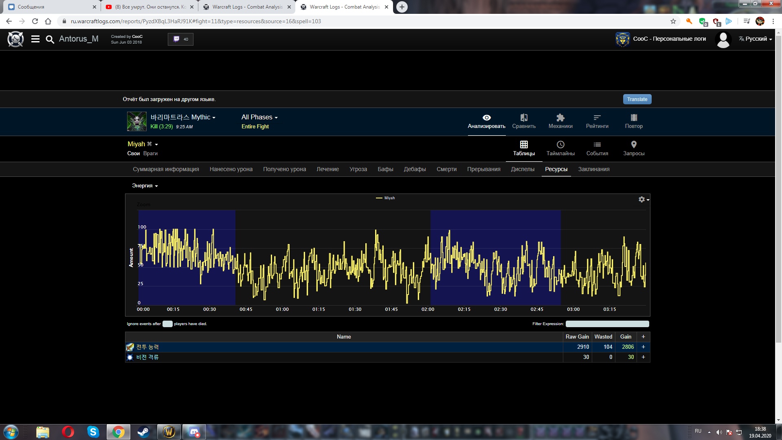Screen dimensions: 782x440
Task: Click the Filter Expression input field
Action: point(607,324)
